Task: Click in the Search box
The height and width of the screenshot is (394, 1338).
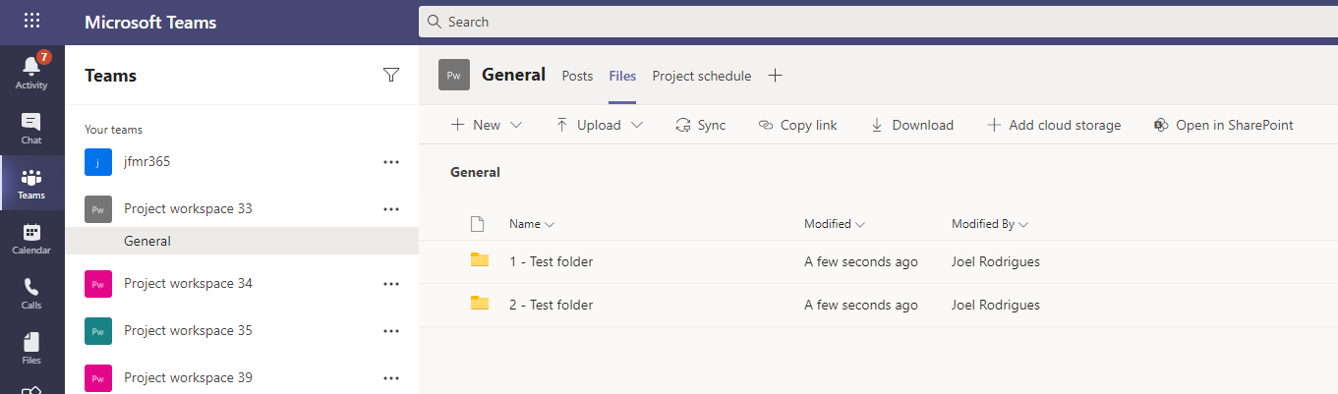Action: [875, 22]
